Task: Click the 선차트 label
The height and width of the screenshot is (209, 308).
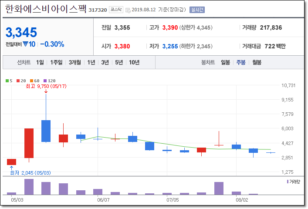Action: pos(24,62)
